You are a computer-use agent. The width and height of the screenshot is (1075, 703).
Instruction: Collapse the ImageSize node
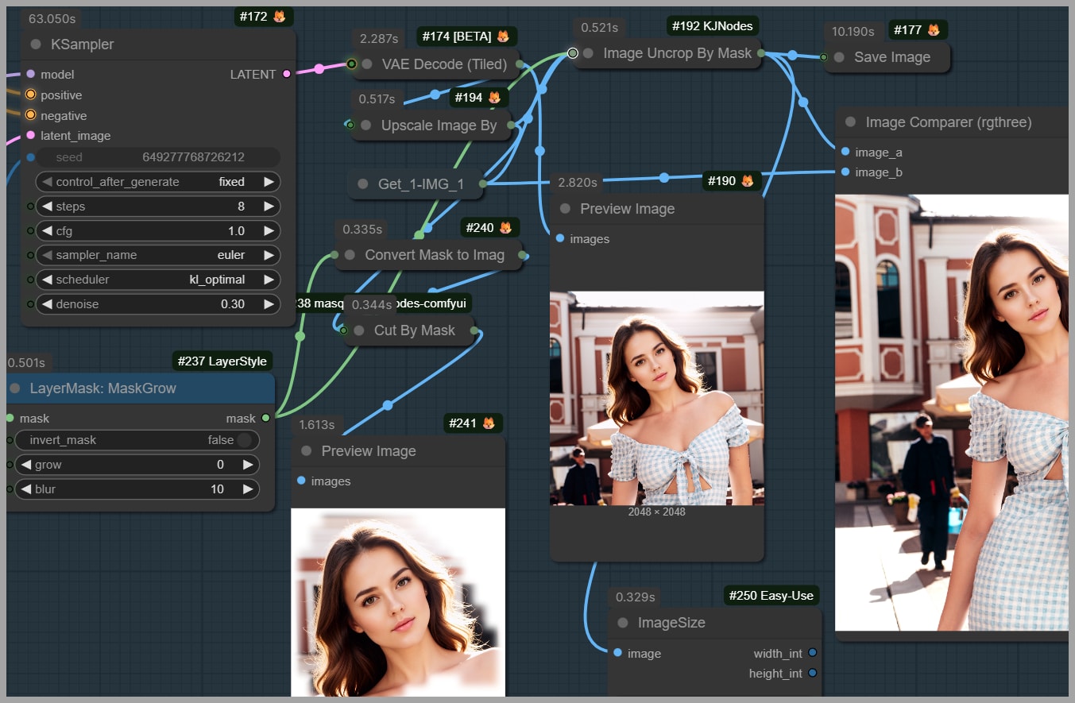tap(623, 623)
